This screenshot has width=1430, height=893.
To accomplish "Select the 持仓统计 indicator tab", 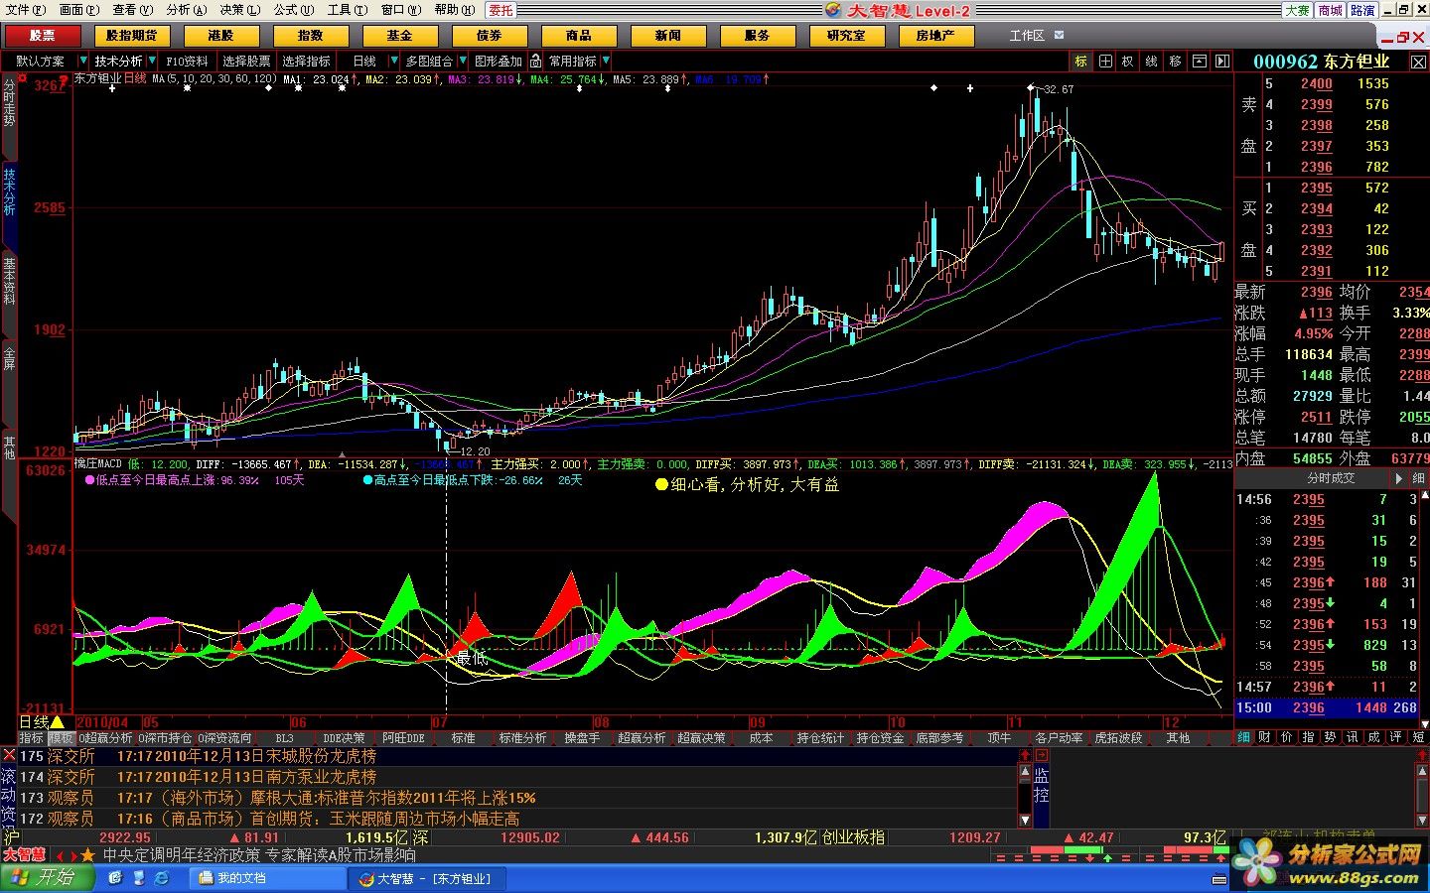I will click(x=820, y=738).
